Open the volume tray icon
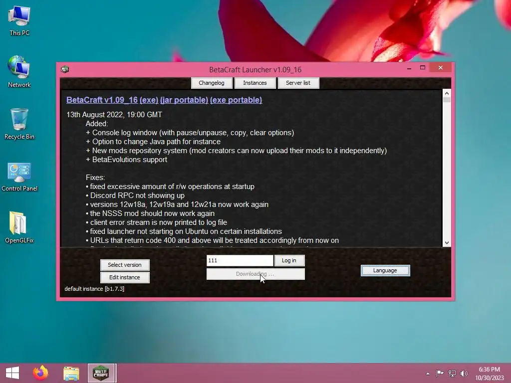The width and height of the screenshot is (511, 383). (x=464, y=373)
